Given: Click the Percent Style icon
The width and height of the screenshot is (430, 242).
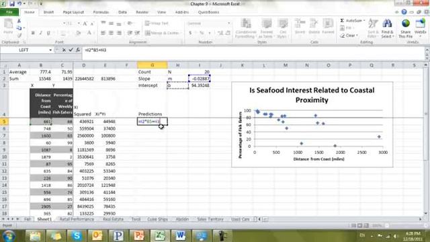Looking at the screenshot, I should pyautogui.click(x=202, y=33).
